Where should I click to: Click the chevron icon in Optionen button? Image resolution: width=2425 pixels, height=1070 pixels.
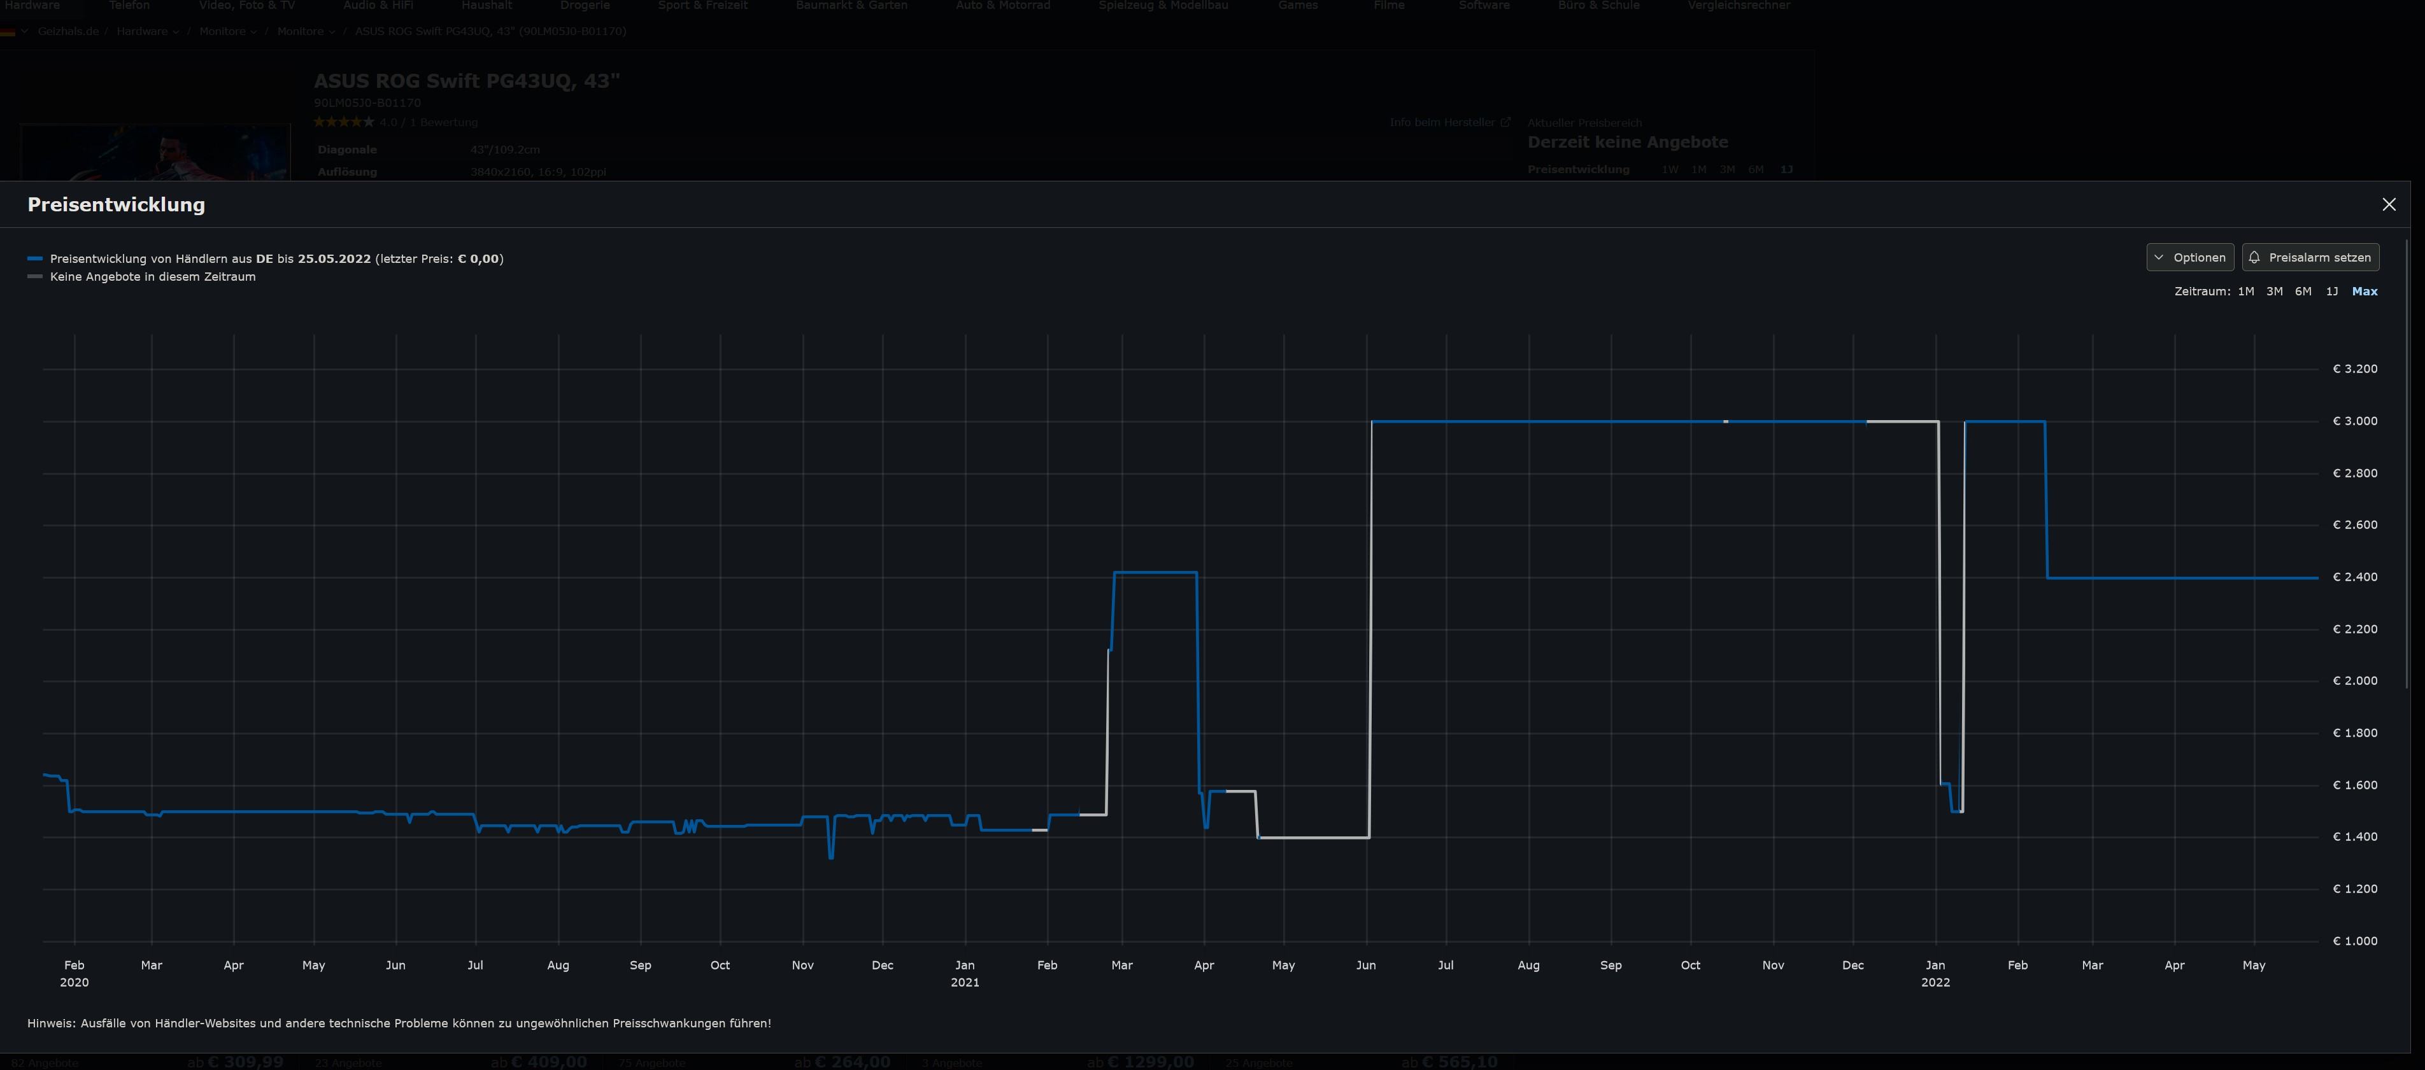tap(2159, 257)
